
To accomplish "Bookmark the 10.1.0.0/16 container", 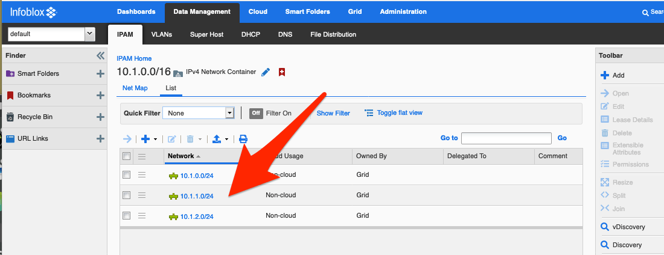I will 282,72.
